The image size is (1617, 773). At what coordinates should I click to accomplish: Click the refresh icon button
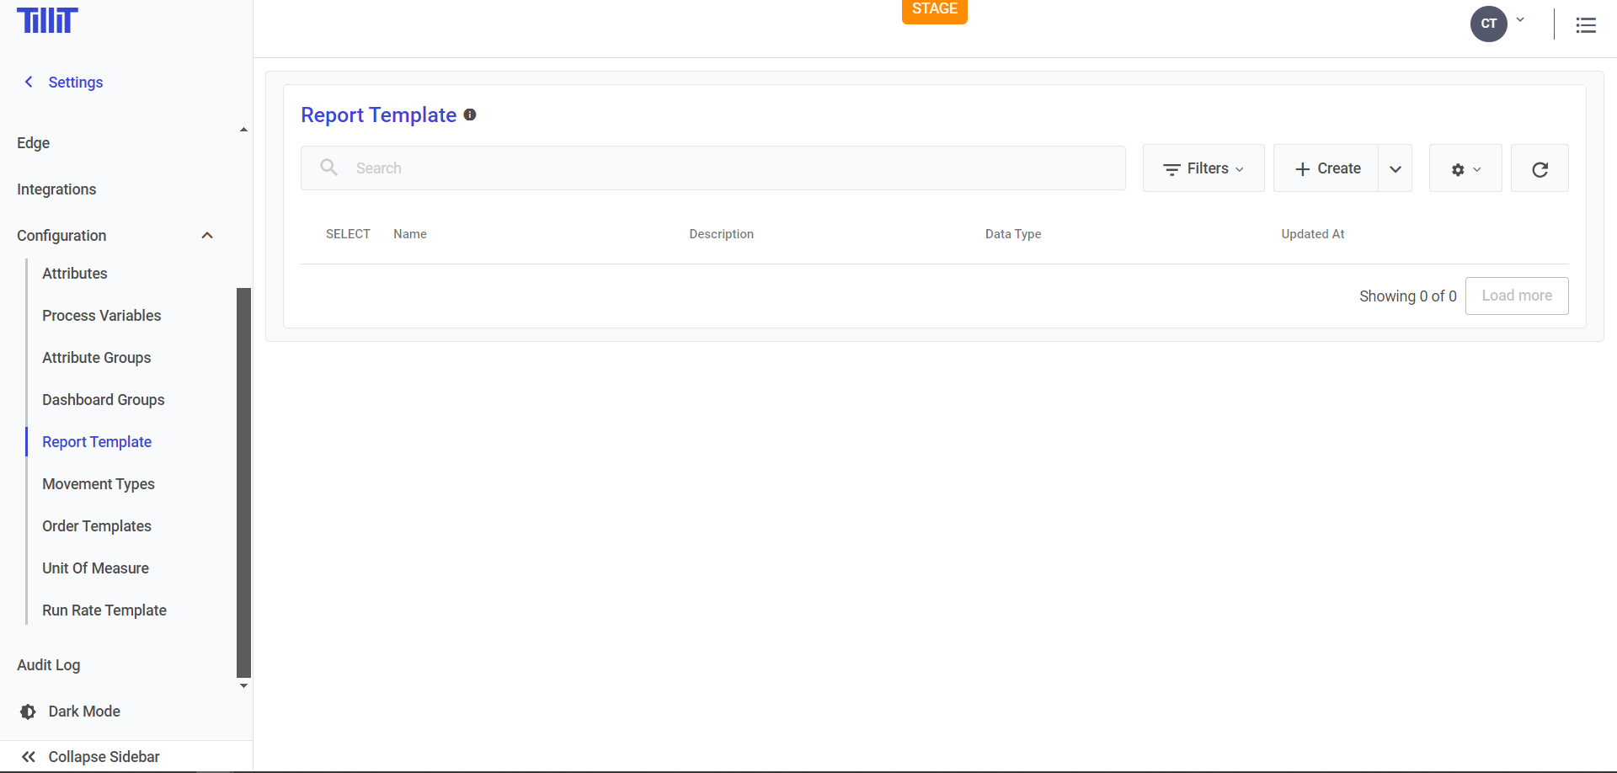coord(1540,168)
